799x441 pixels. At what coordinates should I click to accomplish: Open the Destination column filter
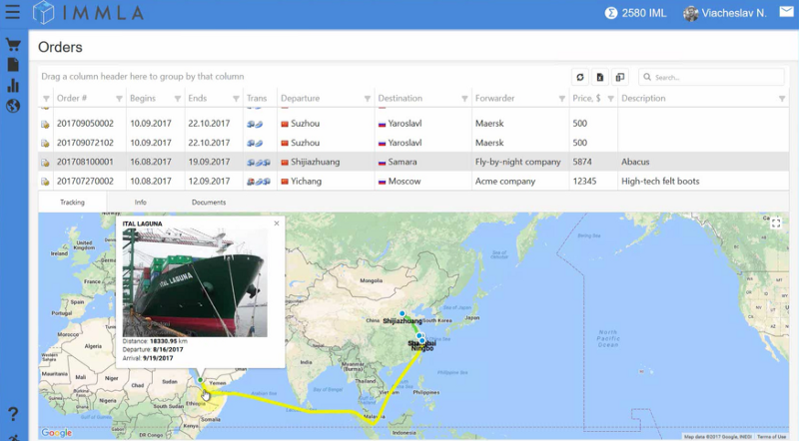click(464, 99)
